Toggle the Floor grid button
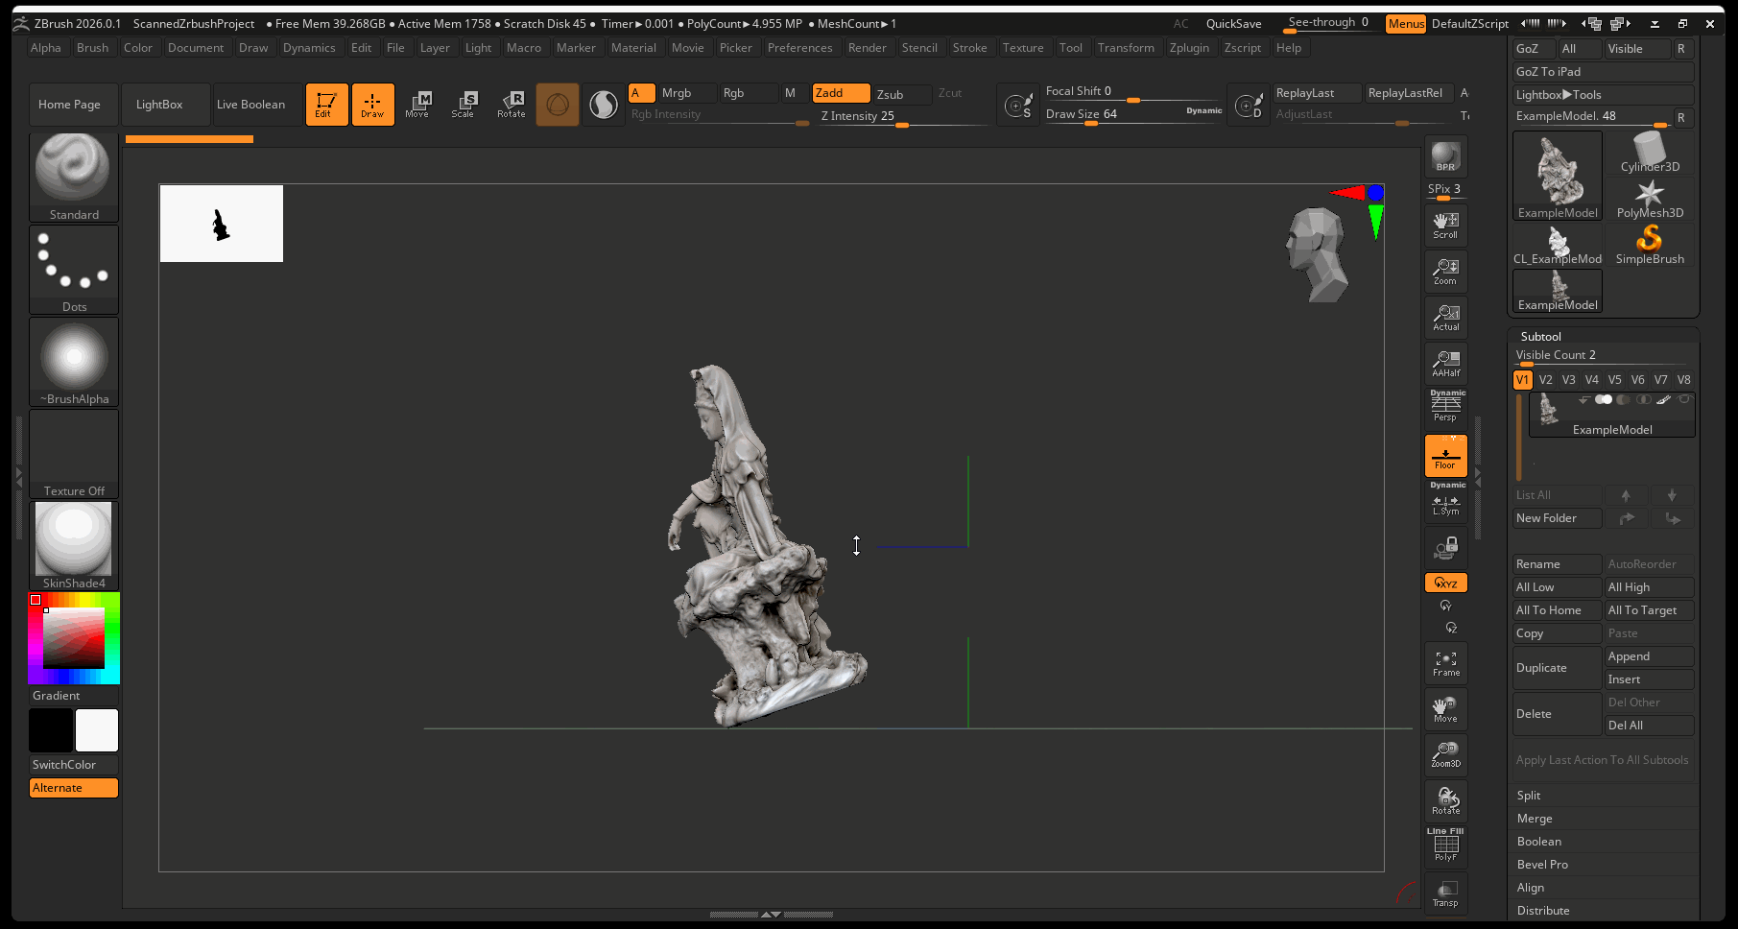Screen dimensions: 1738x929 tap(1445, 456)
